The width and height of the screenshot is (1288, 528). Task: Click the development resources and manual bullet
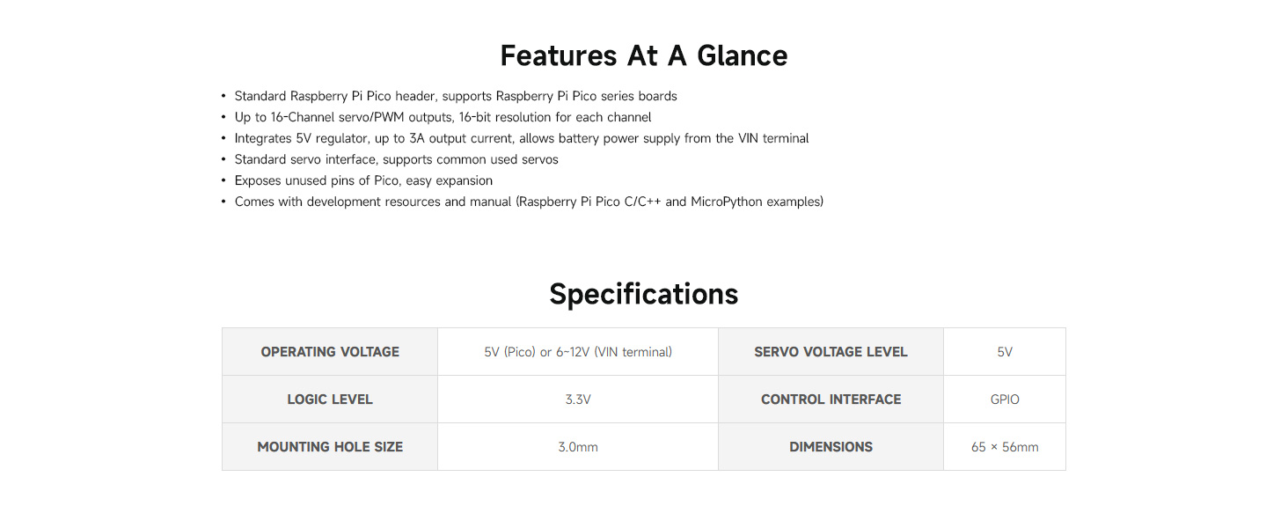(528, 202)
